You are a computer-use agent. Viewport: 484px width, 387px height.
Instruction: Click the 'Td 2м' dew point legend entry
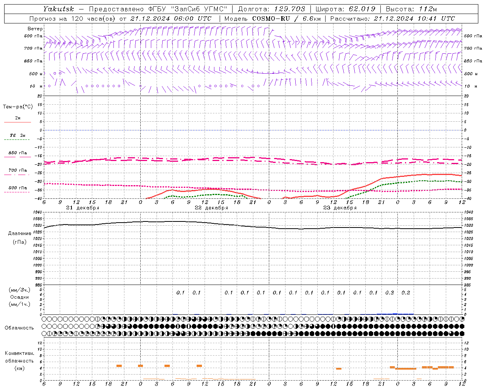(18, 135)
